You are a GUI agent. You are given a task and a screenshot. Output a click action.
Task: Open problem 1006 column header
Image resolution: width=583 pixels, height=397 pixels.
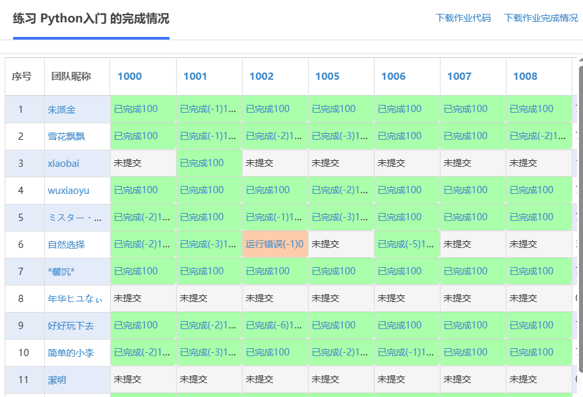click(x=393, y=76)
